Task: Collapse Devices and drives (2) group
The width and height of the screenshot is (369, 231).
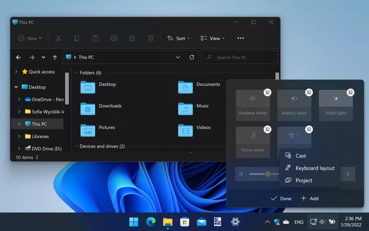Action: click(76, 146)
